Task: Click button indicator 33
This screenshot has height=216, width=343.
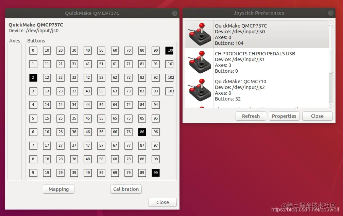Action: click(x=74, y=91)
